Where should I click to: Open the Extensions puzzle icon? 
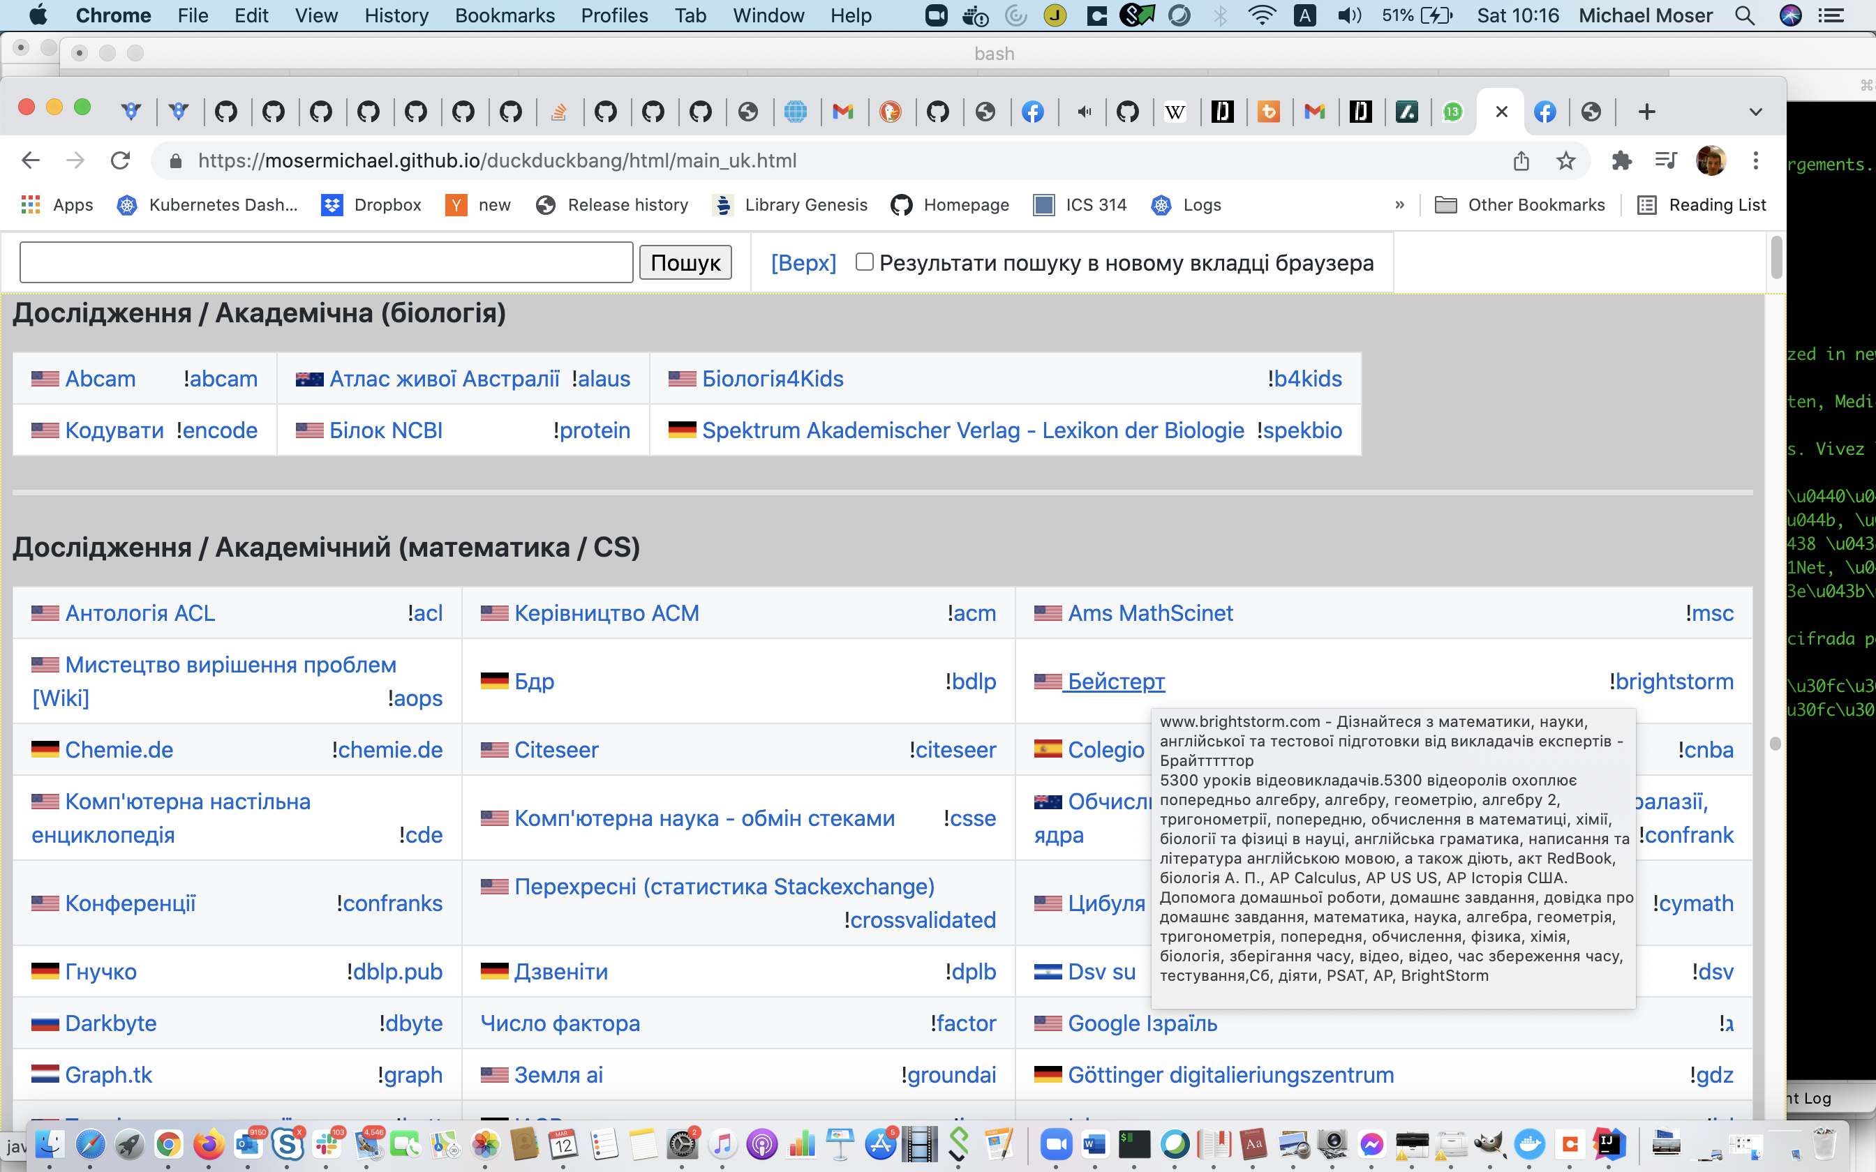coord(1621,160)
